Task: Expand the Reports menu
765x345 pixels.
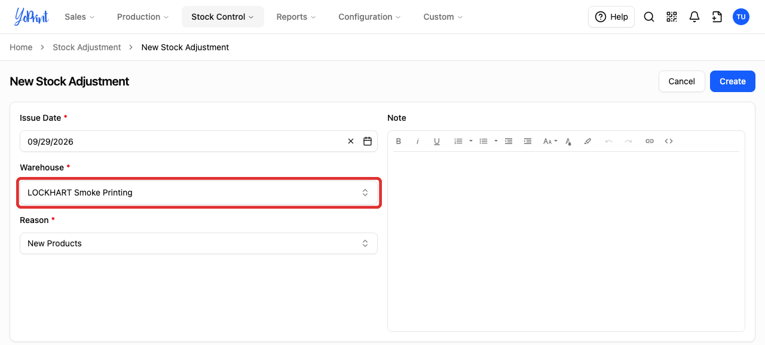Action: (296, 17)
